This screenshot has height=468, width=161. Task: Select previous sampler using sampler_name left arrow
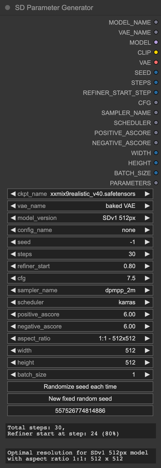tap(13, 290)
